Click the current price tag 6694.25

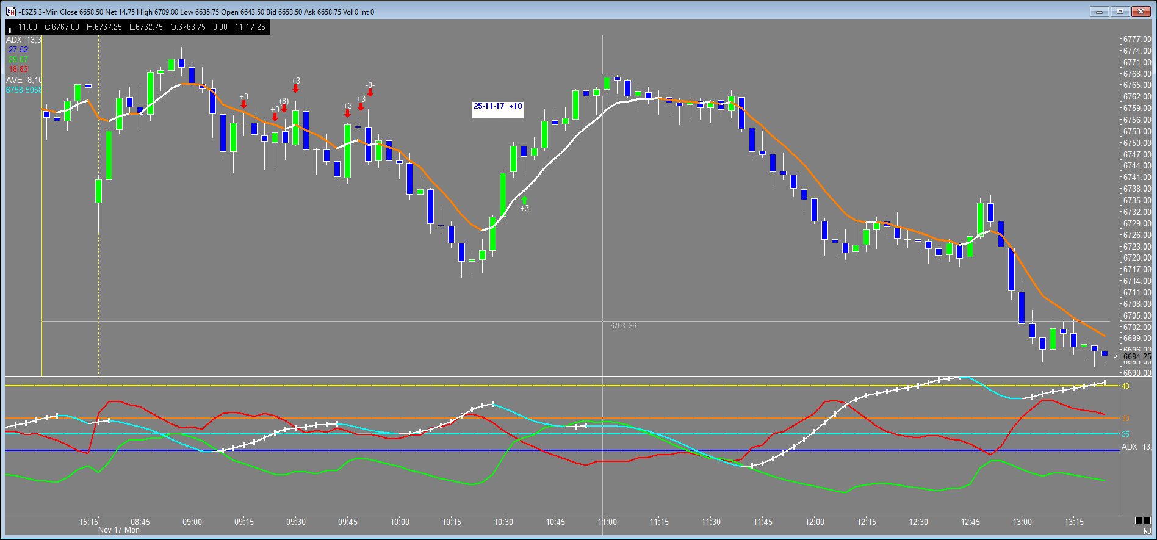click(1137, 356)
